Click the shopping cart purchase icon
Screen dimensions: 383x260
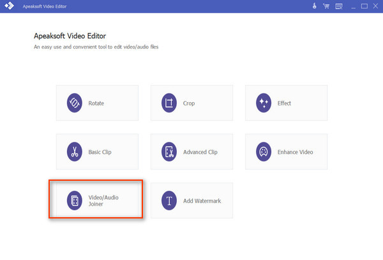pyautogui.click(x=326, y=6)
